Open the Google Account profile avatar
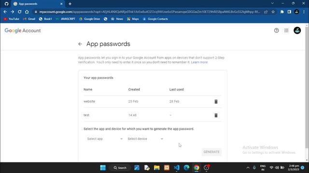Screen dimensions: 309x173 pyautogui.click(x=297, y=30)
